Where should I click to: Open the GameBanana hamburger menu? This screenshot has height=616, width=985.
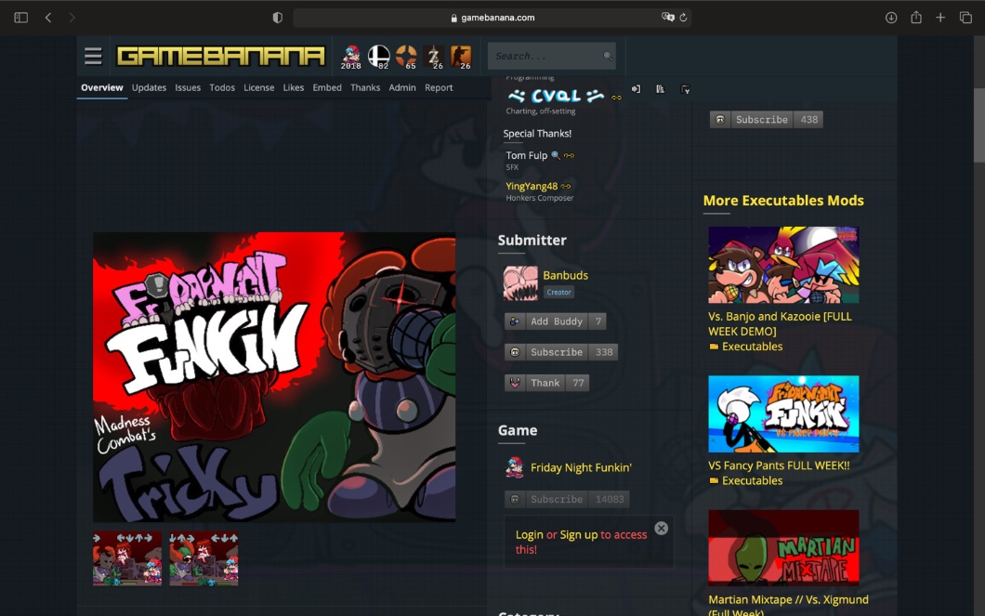click(x=93, y=56)
